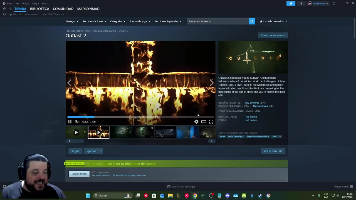
Task: Open the Red Barrels editor link
Action: [x=251, y=120]
